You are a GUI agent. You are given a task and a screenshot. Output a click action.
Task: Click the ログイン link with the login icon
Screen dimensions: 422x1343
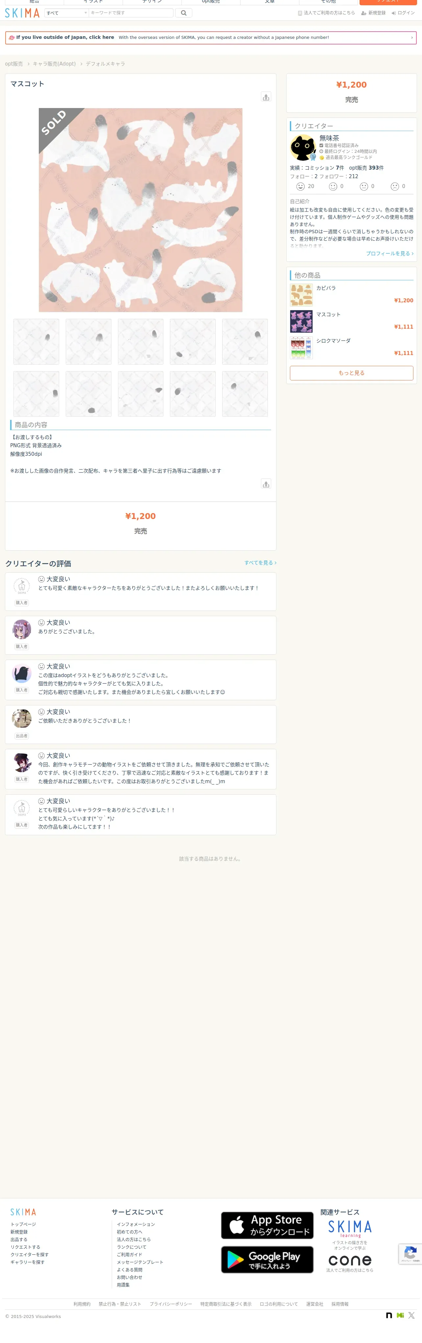pyautogui.click(x=403, y=13)
